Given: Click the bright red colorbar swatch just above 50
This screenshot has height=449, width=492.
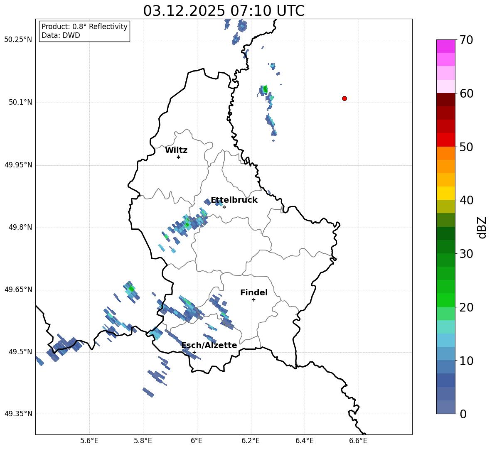Looking at the screenshot, I should [x=445, y=140].
